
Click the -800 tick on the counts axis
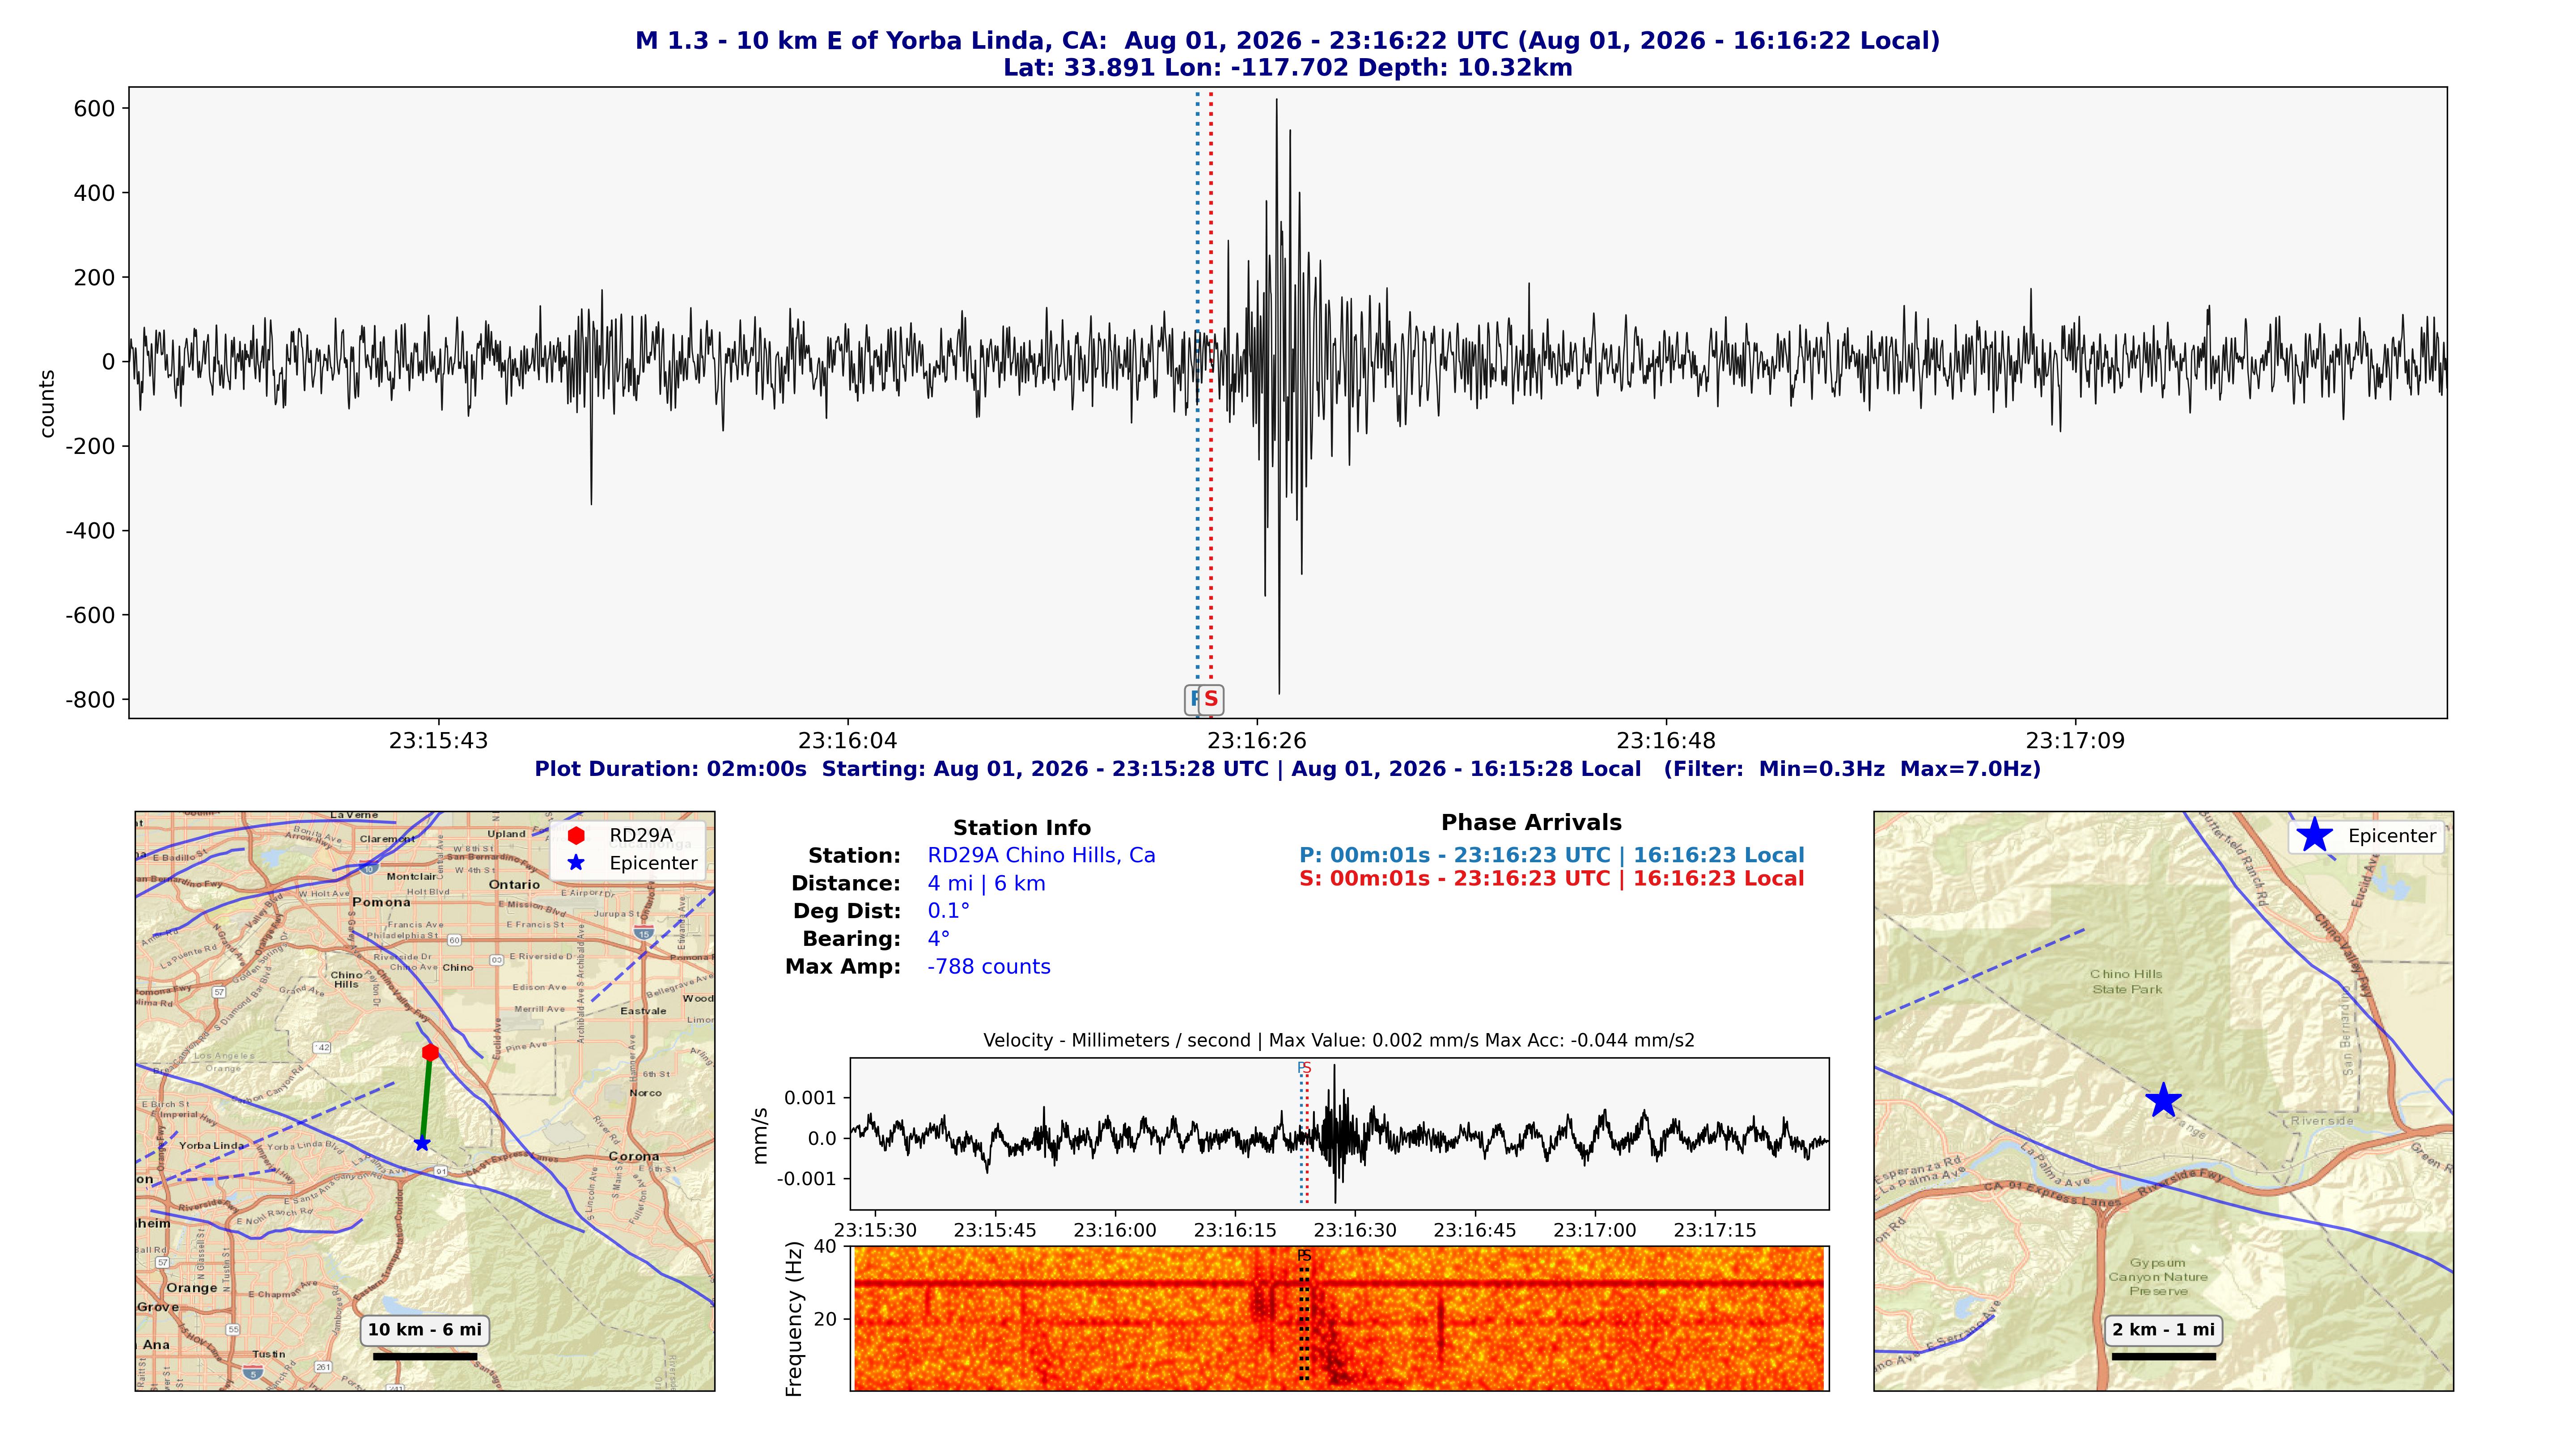[90, 700]
